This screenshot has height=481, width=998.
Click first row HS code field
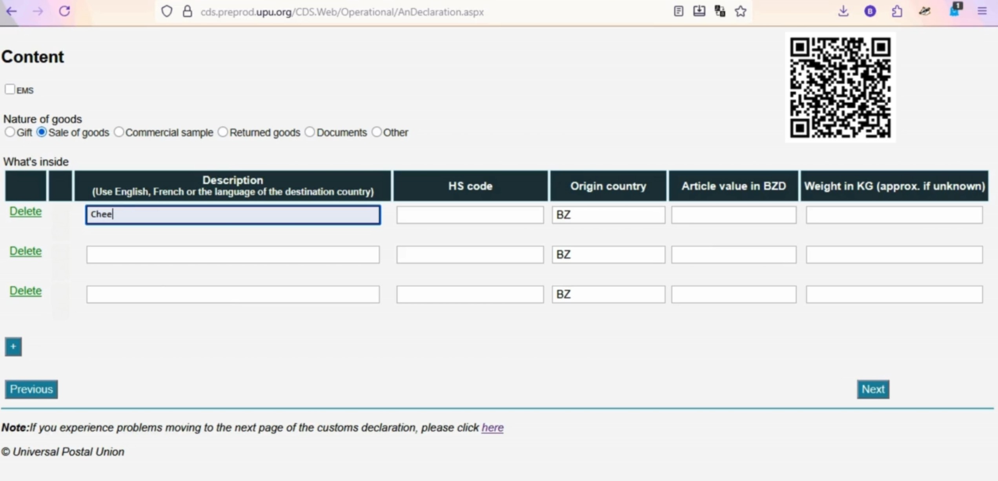(470, 215)
